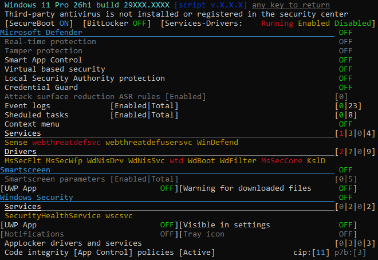The height and width of the screenshot is (260, 378).
Task: Click the '[1|3|0|4]' Services count
Action: pyautogui.click(x=355, y=133)
